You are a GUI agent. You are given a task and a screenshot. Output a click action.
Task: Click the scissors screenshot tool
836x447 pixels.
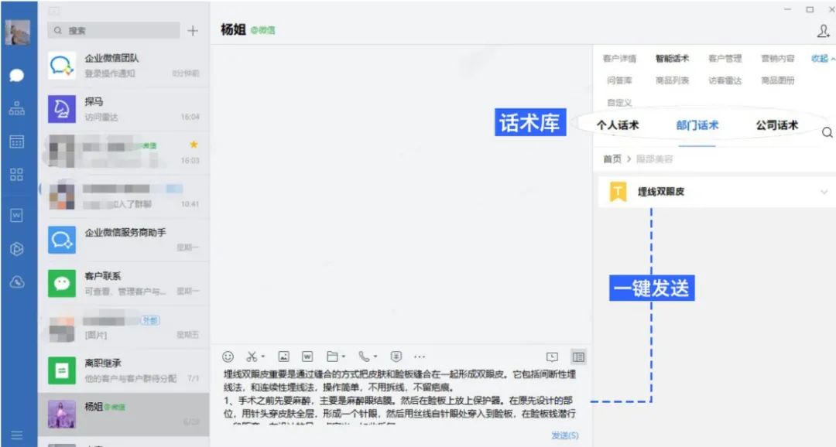click(x=251, y=357)
